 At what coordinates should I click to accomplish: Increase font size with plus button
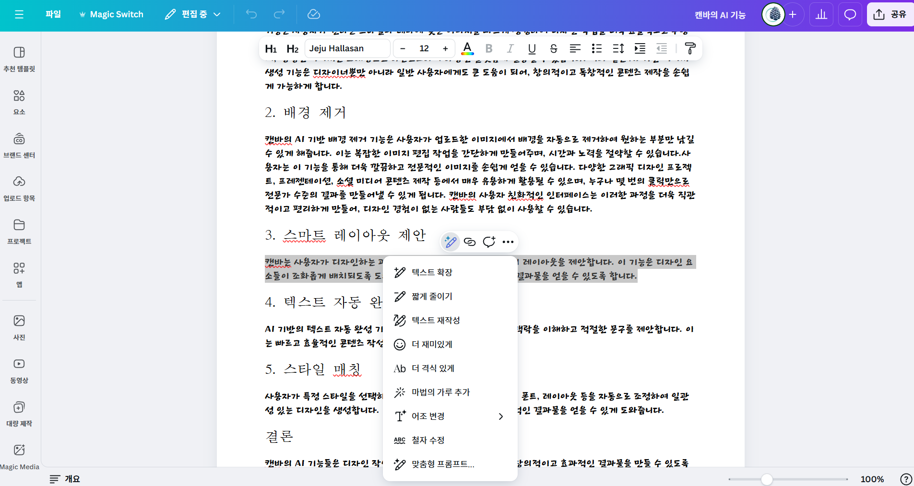coord(445,48)
